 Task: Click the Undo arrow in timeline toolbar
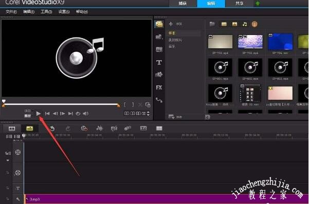pyautogui.click(x=52, y=128)
